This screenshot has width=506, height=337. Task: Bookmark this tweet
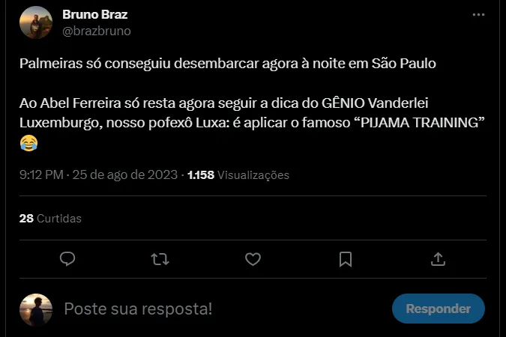pyautogui.click(x=346, y=258)
